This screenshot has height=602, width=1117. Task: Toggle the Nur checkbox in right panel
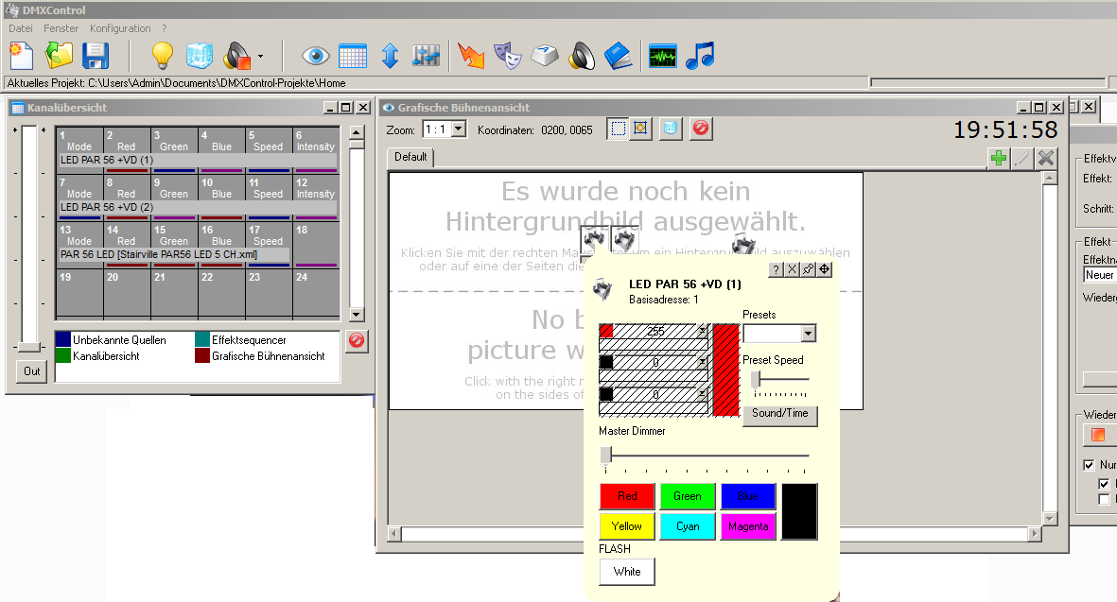[x=1090, y=465]
